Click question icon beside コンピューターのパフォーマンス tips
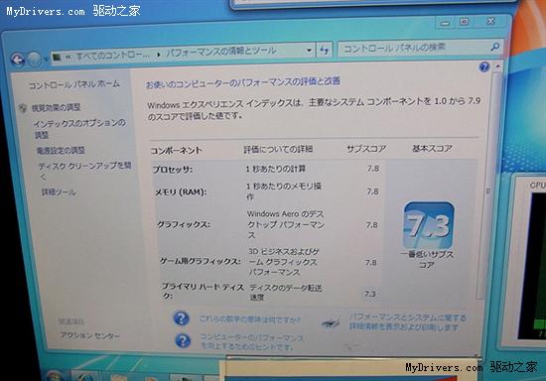Screen dimensions: 546x381 click(183, 341)
